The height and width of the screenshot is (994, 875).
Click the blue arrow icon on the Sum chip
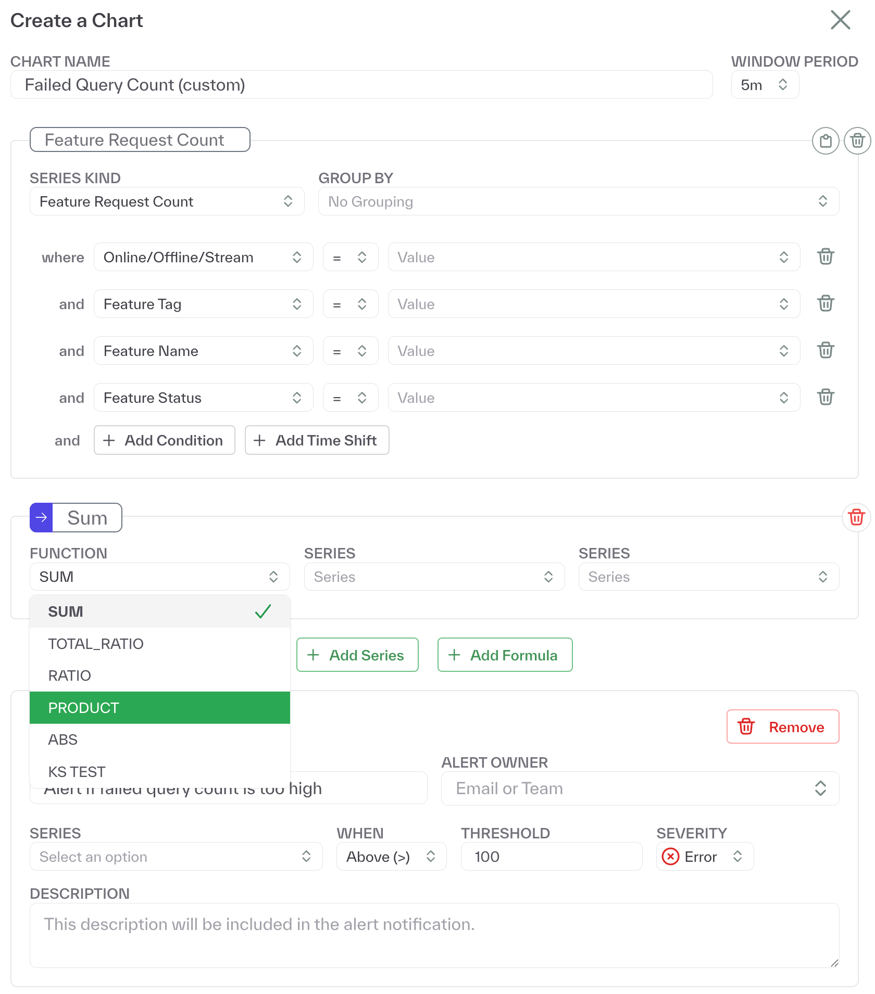41,517
